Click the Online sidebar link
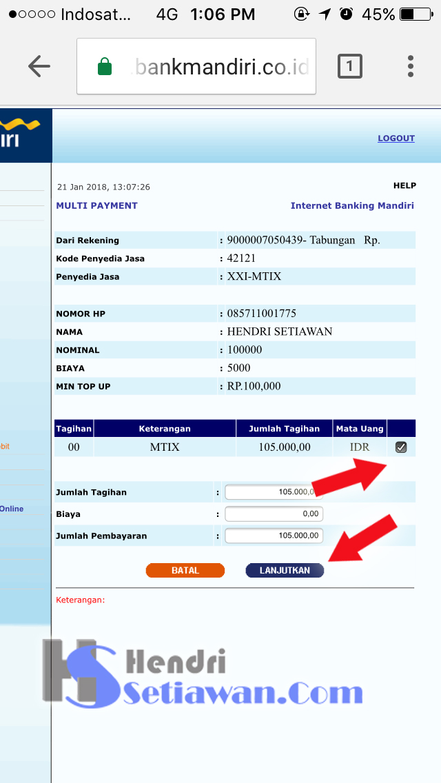This screenshot has height=783, width=441. tap(12, 509)
